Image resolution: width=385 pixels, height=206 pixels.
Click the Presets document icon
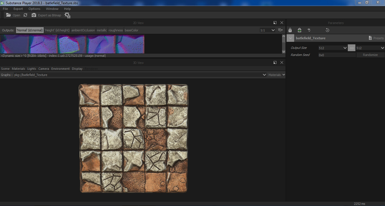[371, 38]
